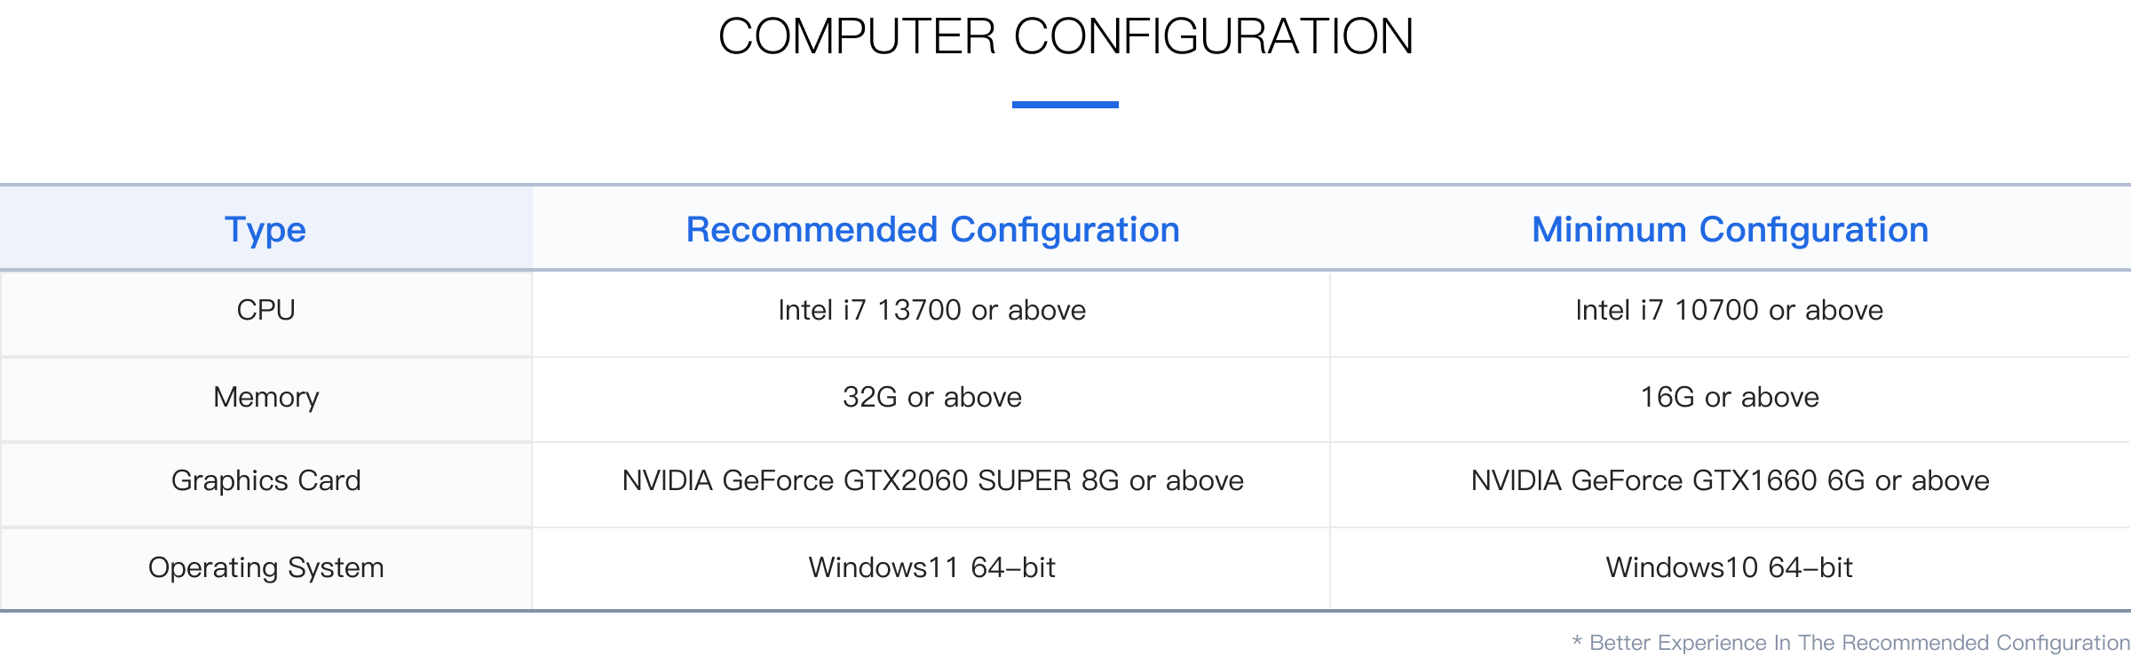Viewport: 2131px width, 657px height.
Task: Click the Recommended Configuration column header
Action: 932,230
